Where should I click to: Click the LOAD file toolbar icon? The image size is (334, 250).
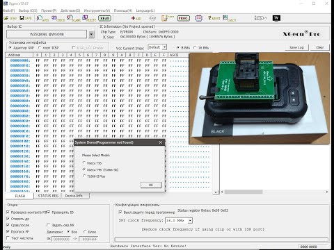coord(10,18)
